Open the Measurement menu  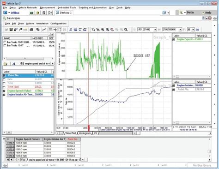[47, 7]
